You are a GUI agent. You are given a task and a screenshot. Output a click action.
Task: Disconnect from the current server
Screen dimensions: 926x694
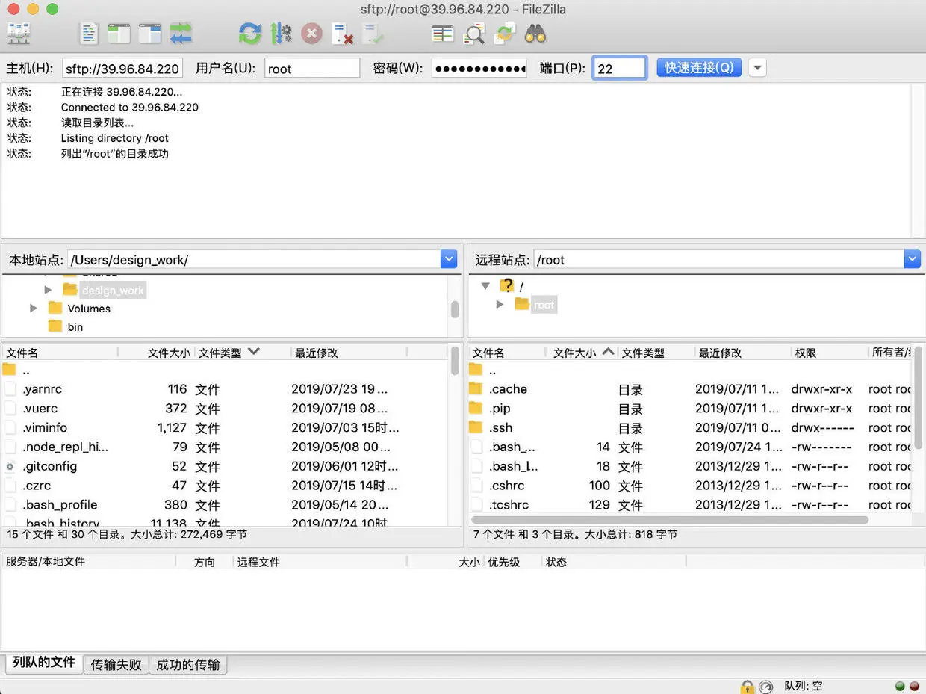[x=342, y=34]
